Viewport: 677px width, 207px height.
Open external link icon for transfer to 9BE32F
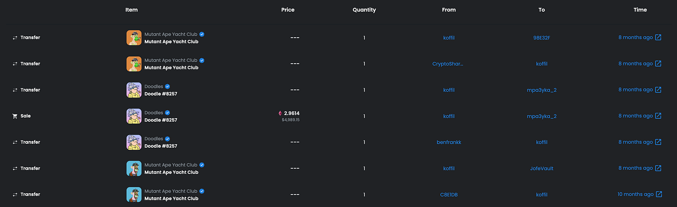pyautogui.click(x=658, y=38)
